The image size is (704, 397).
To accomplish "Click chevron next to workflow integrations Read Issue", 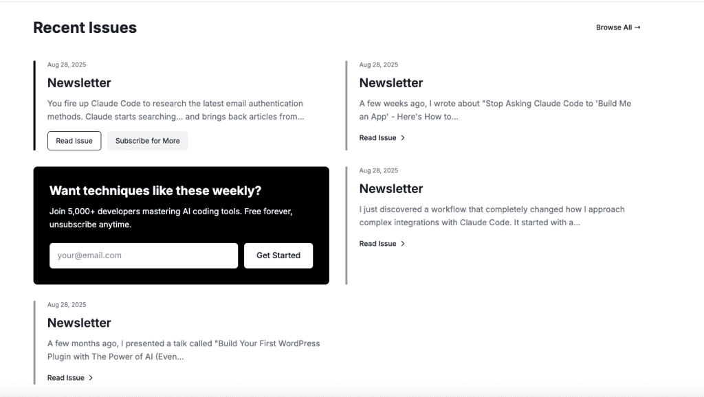I will [x=403, y=244].
